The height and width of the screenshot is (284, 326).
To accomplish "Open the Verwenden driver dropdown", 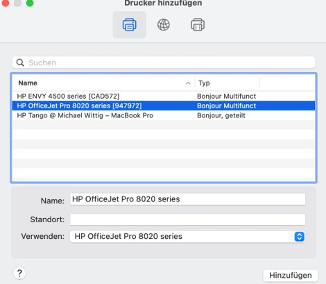I will tap(187, 236).
